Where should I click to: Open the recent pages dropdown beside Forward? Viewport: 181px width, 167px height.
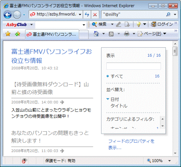point(24,15)
